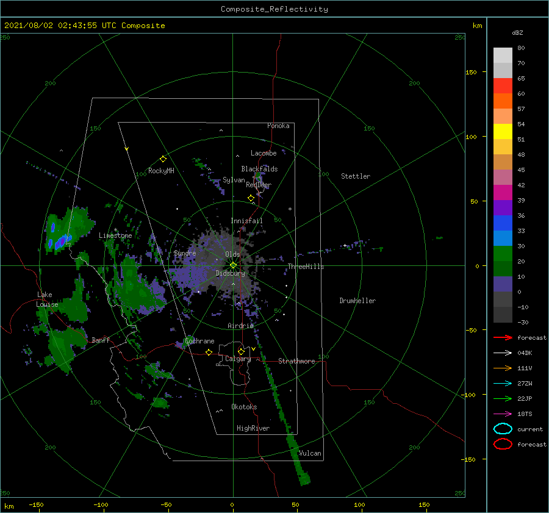The width and height of the screenshot is (549, 513).
Task: Select the pink 42–45 dBZ color swatch
Action: click(x=503, y=177)
